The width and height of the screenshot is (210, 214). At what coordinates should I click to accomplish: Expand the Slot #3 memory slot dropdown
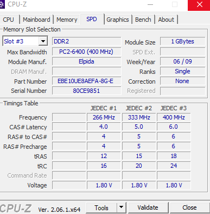coord(43,41)
